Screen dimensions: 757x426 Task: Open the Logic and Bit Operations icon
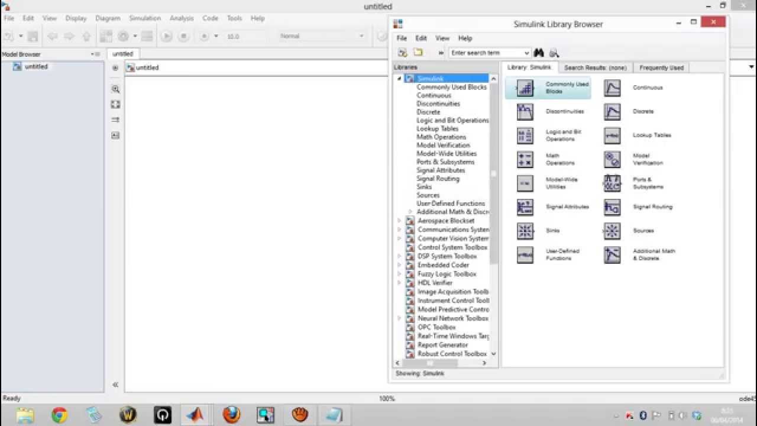click(525, 135)
